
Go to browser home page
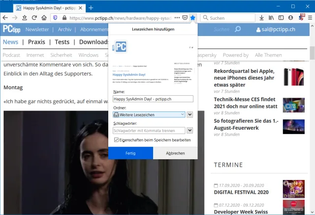click(44, 18)
